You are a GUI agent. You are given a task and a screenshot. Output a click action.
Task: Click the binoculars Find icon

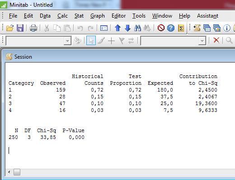[137, 28]
